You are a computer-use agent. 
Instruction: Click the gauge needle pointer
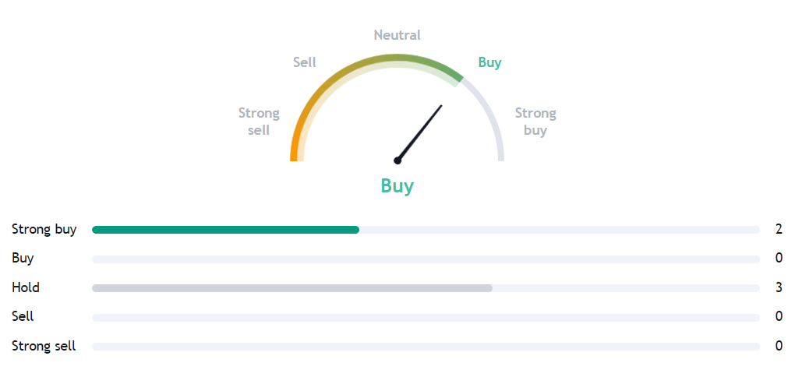coord(421,132)
